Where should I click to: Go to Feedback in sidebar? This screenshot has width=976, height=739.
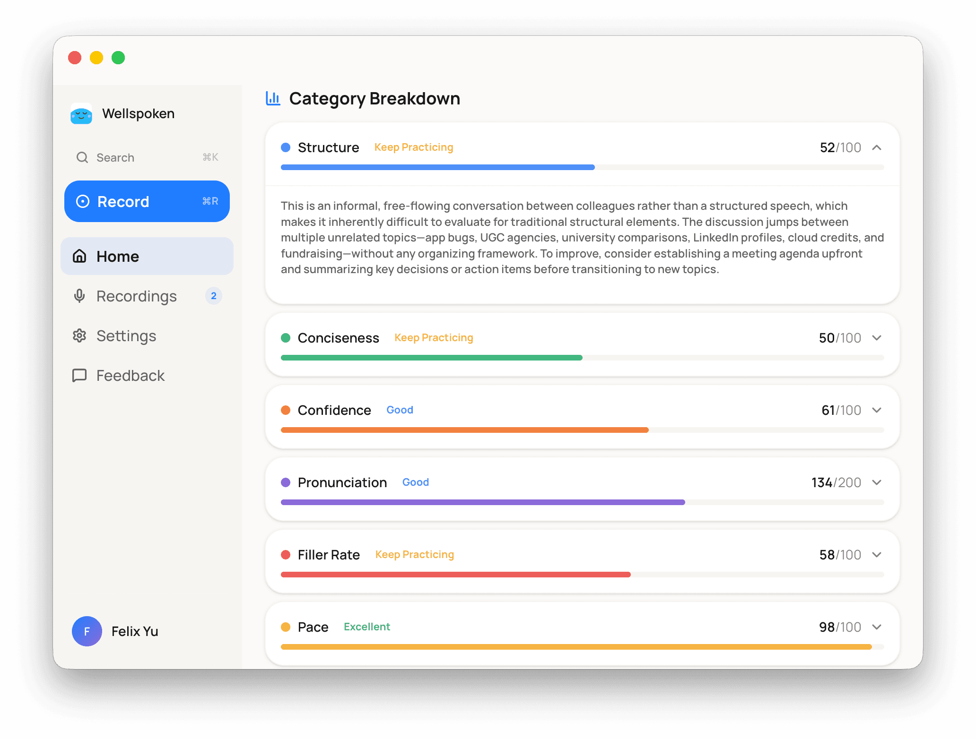(131, 375)
